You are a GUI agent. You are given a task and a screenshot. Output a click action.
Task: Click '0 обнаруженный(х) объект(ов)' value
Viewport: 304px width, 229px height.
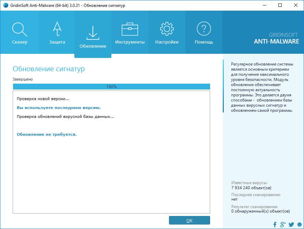(260, 212)
